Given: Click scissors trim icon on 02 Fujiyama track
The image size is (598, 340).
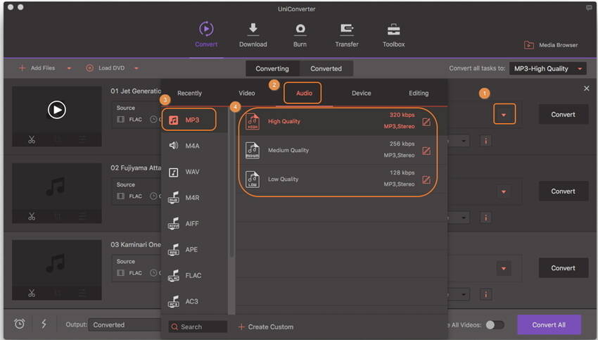Looking at the screenshot, I should tap(32, 216).
